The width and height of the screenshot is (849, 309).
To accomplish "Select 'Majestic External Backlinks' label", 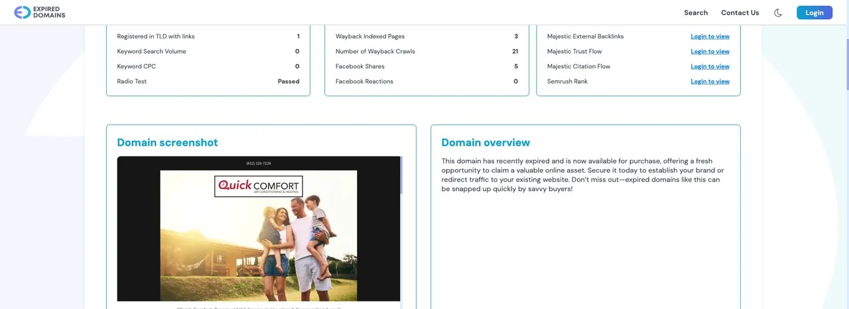I will click(585, 36).
